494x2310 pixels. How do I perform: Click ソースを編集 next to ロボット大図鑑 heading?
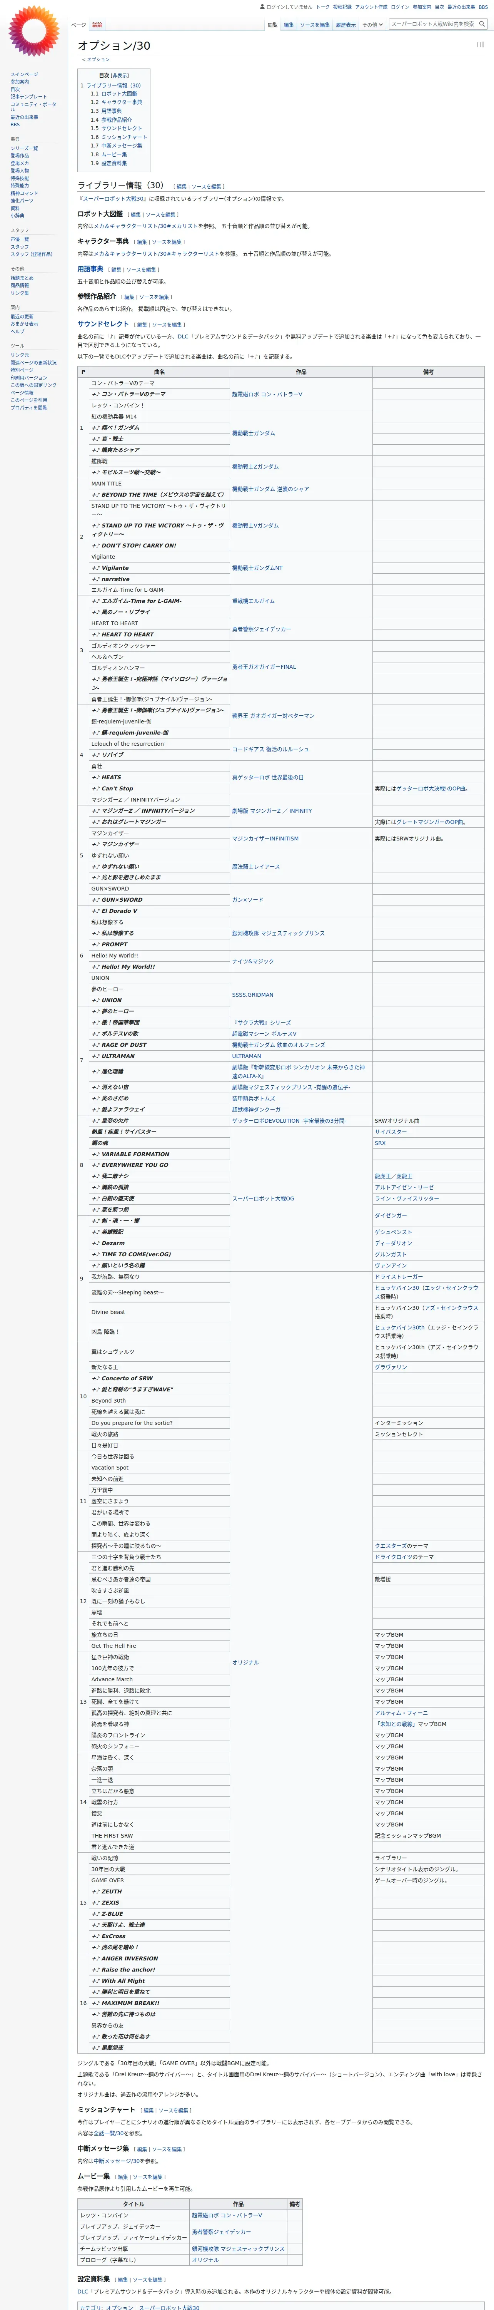coord(160,215)
